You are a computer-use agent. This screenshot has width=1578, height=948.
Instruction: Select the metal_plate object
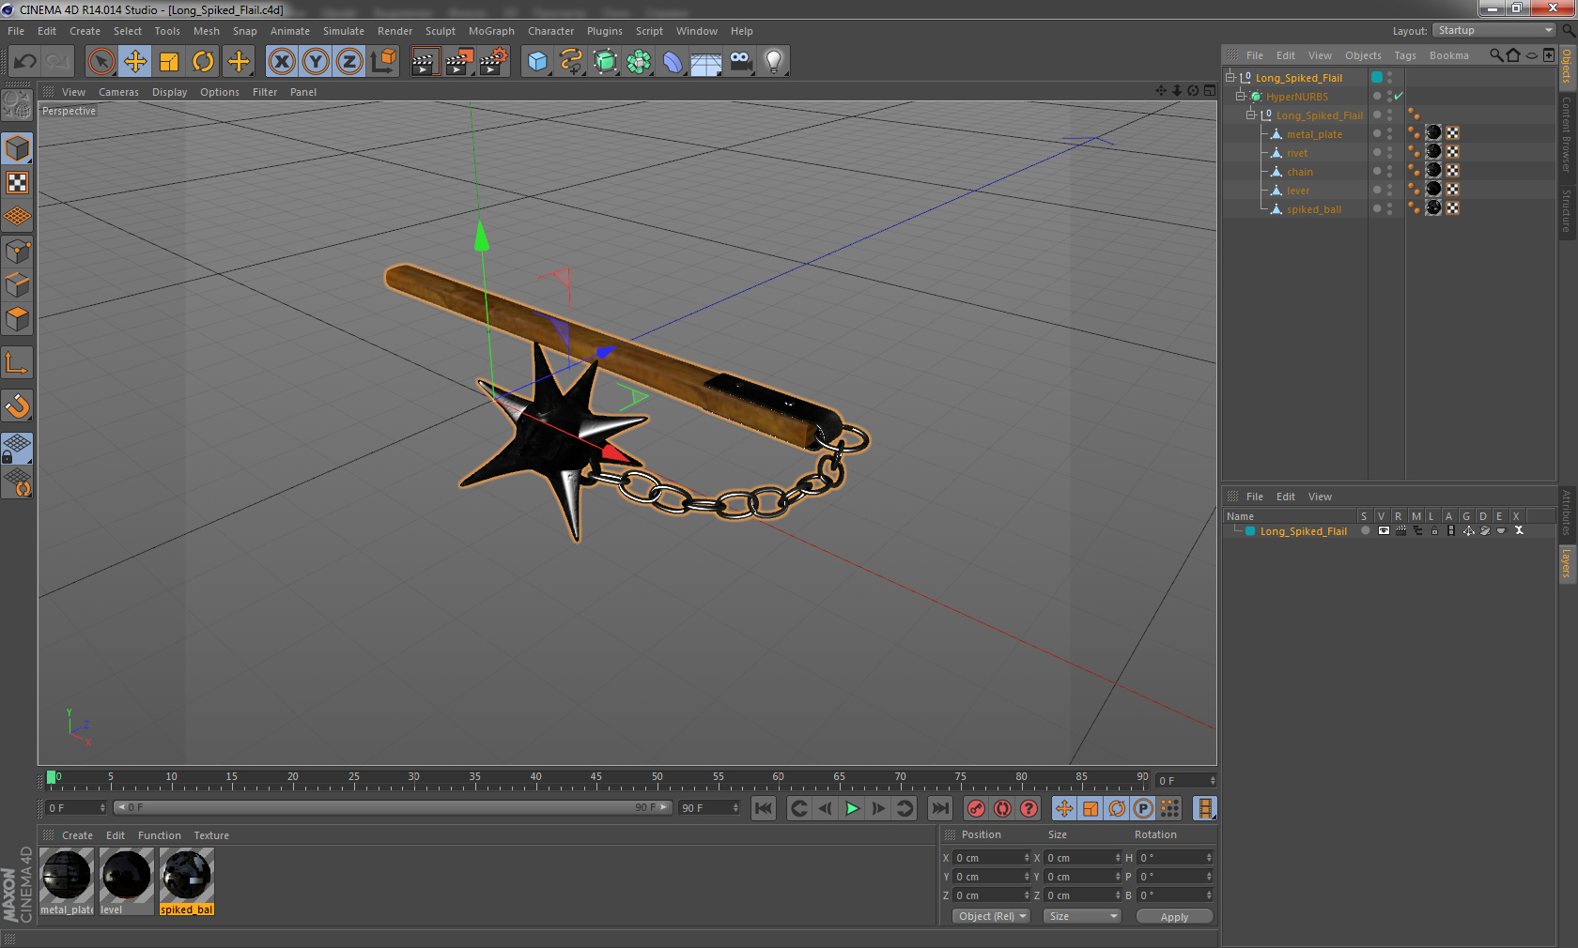(1314, 134)
